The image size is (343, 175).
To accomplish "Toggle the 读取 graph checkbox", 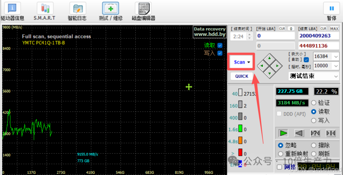I will pos(220,46).
